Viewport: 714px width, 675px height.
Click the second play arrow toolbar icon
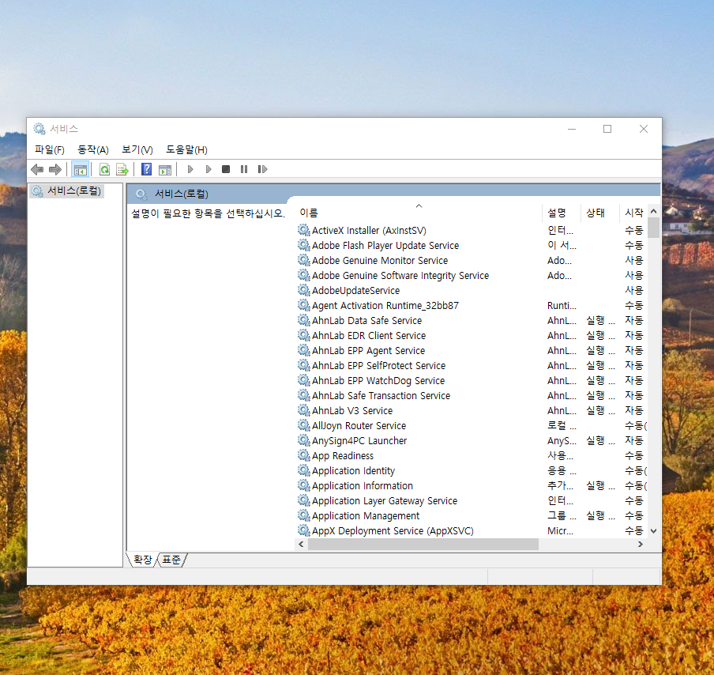208,170
